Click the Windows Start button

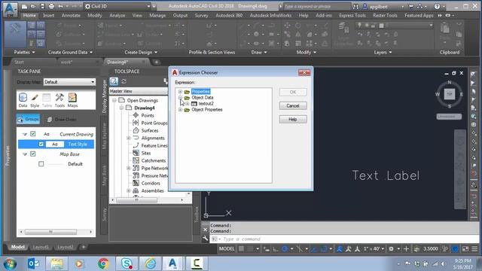pyautogui.click(x=11, y=263)
